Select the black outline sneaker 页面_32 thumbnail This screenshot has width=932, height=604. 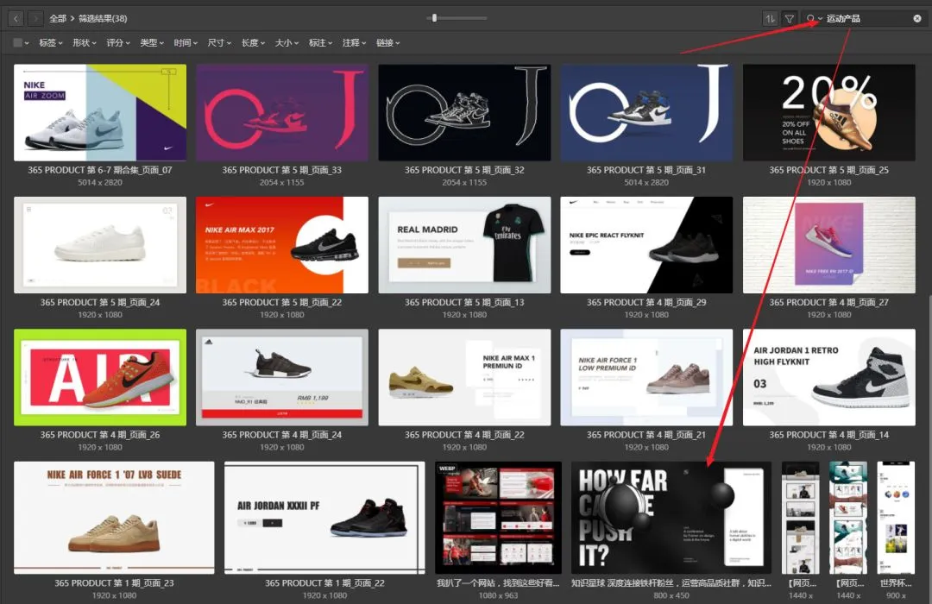pos(464,112)
